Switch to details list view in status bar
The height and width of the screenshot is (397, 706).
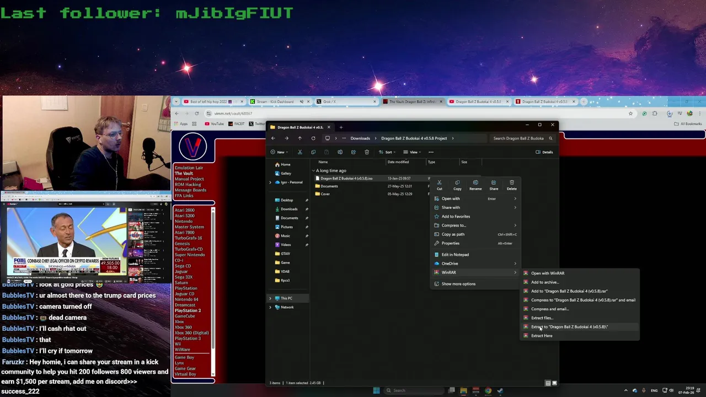548,383
